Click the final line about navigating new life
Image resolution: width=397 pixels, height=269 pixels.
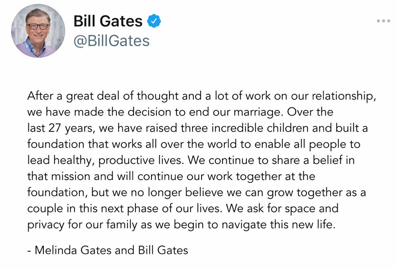(x=181, y=225)
